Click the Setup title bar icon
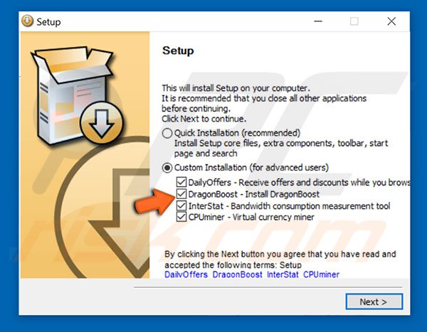The height and width of the screenshot is (332, 427). coord(28,21)
